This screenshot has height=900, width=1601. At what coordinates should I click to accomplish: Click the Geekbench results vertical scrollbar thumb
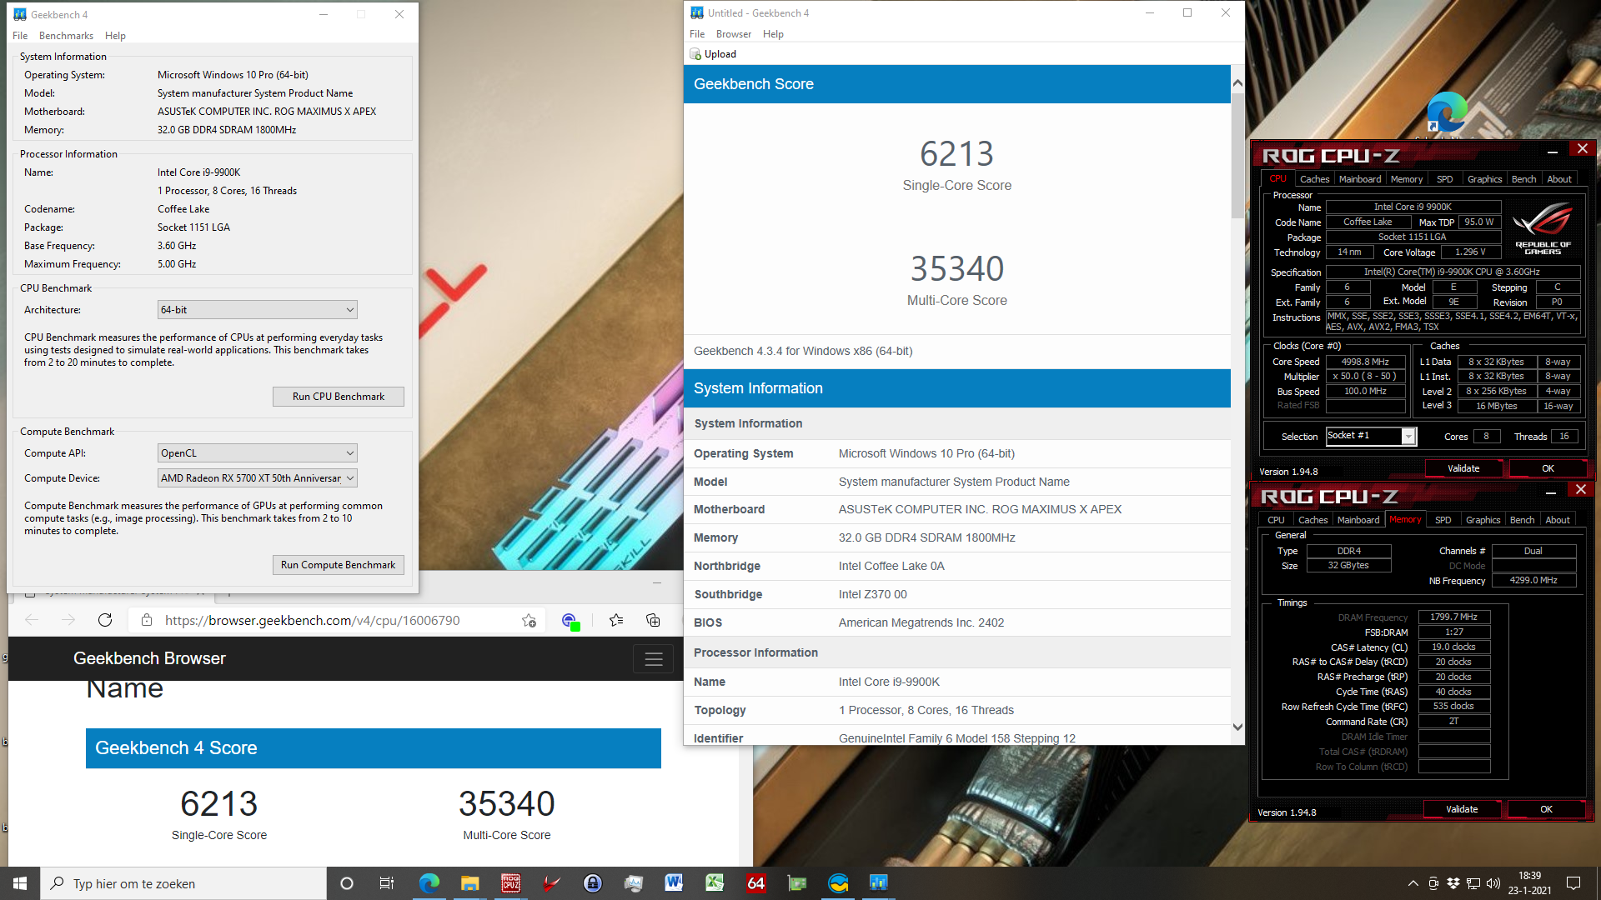[1237, 156]
